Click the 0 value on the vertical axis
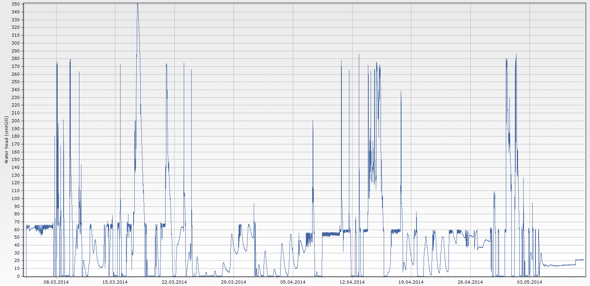This screenshot has width=590, height=286. click(19, 276)
